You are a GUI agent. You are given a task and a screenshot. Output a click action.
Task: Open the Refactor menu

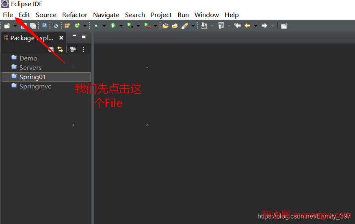click(75, 15)
